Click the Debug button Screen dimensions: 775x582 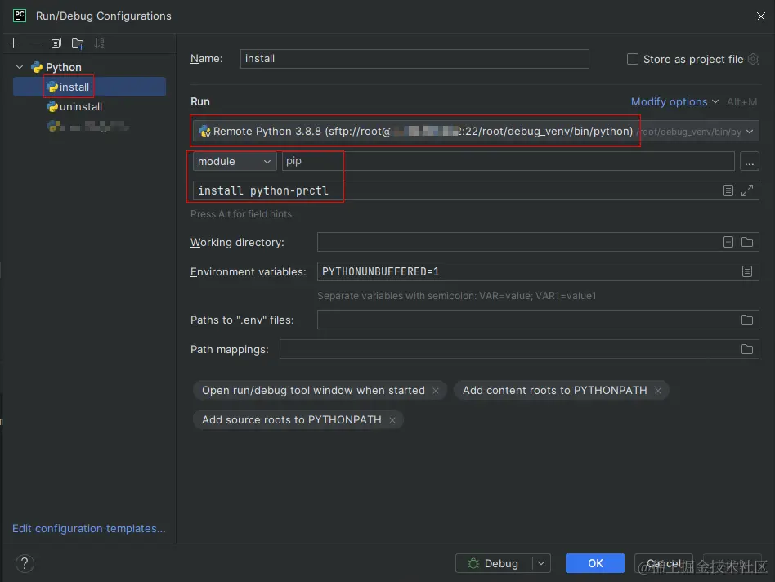(x=493, y=563)
